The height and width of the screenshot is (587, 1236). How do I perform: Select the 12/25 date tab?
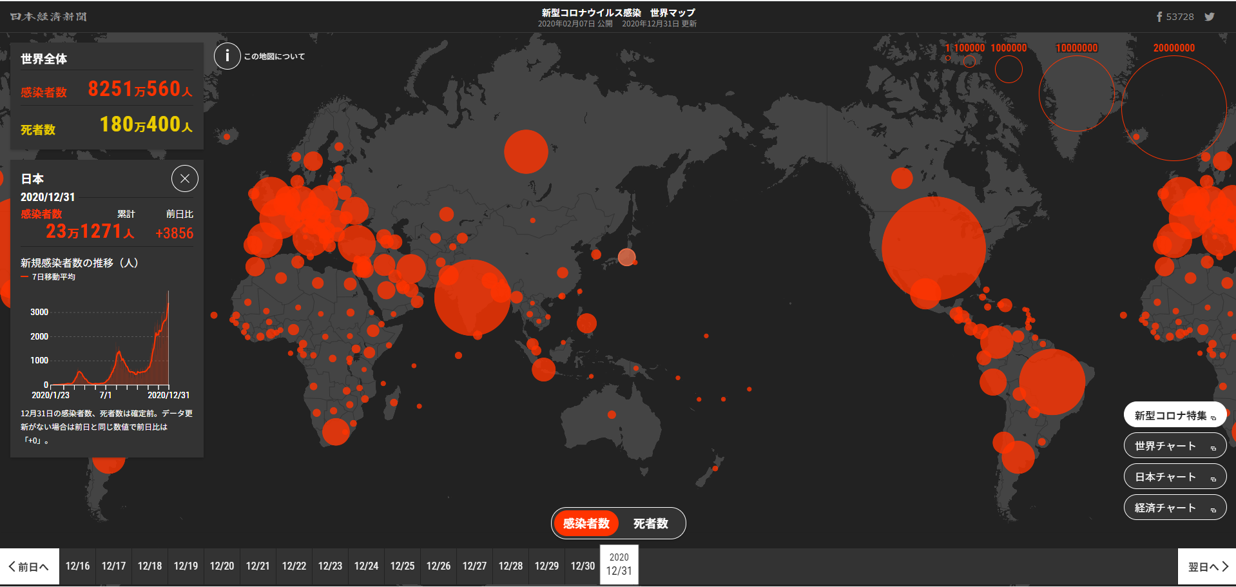[x=402, y=566]
